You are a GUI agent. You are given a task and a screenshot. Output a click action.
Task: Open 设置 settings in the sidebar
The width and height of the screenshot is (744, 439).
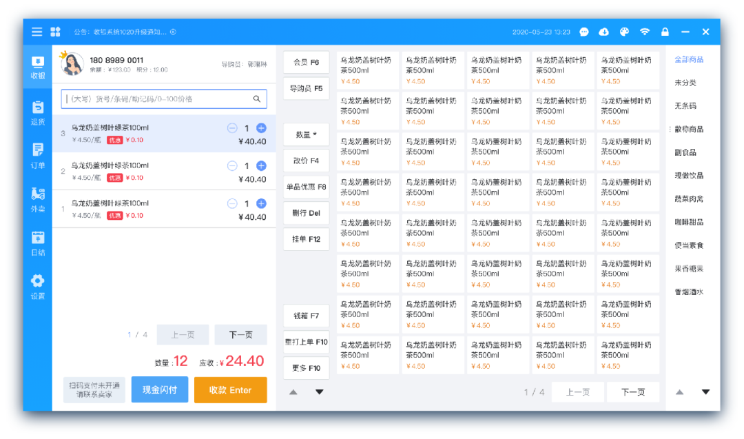pos(38,287)
